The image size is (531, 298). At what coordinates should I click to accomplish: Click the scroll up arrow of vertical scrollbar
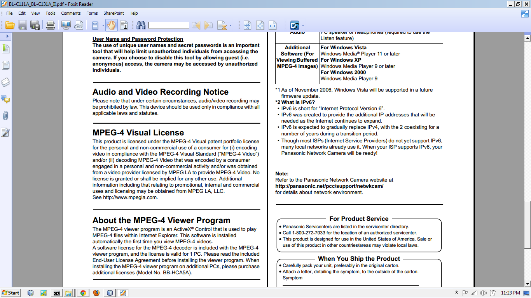pos(528,38)
